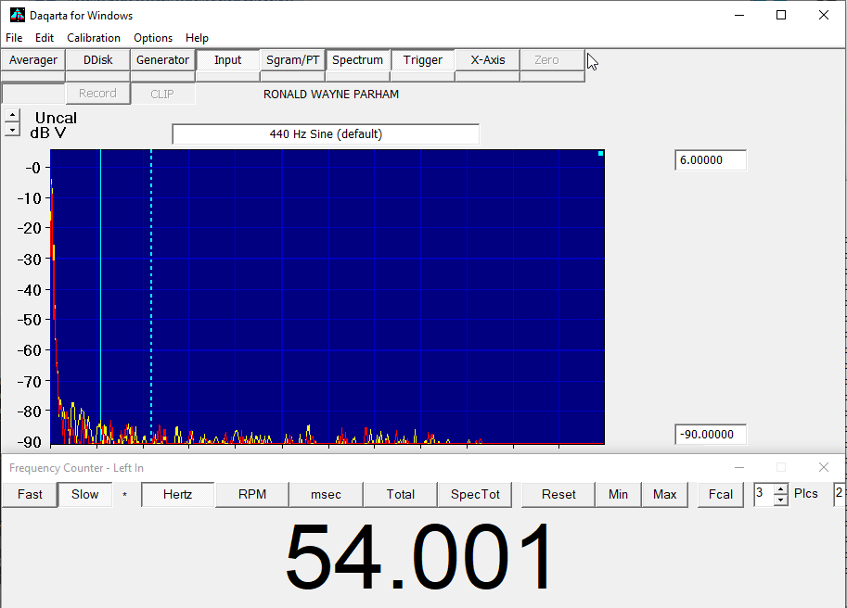The width and height of the screenshot is (847, 608).
Task: Open the Options menu
Action: [153, 38]
